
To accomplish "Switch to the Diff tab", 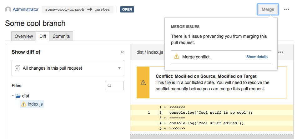I will [43, 36].
